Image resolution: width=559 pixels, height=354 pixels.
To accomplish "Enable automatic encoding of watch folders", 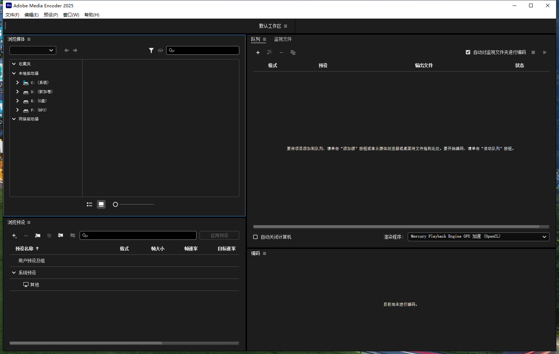I will point(468,52).
